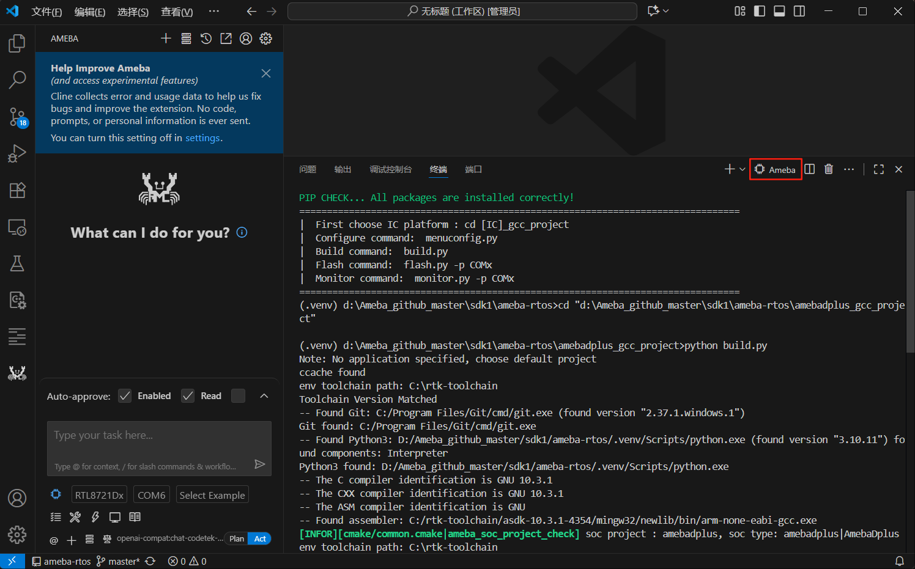Screen dimensions: 915x569
Task: Click the lightning bolt flash icon
Action: coord(95,517)
